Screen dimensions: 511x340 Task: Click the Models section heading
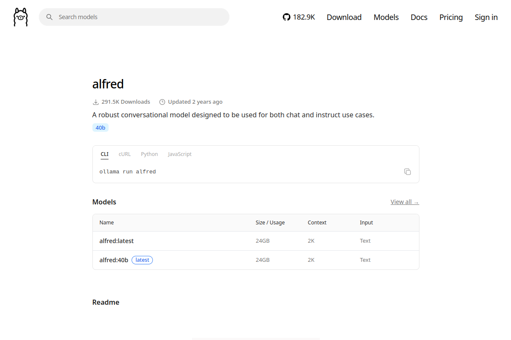(104, 202)
